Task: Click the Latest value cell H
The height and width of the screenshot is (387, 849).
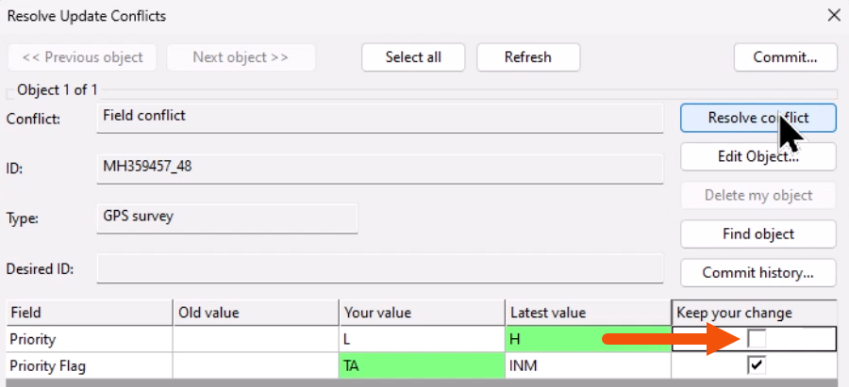Action: [588, 339]
